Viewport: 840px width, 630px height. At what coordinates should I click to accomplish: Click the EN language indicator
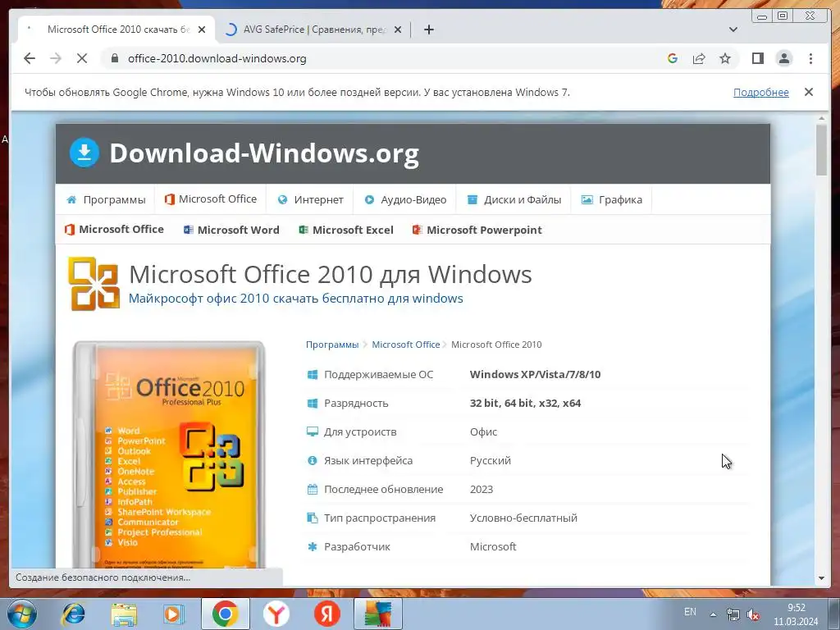pyautogui.click(x=690, y=612)
